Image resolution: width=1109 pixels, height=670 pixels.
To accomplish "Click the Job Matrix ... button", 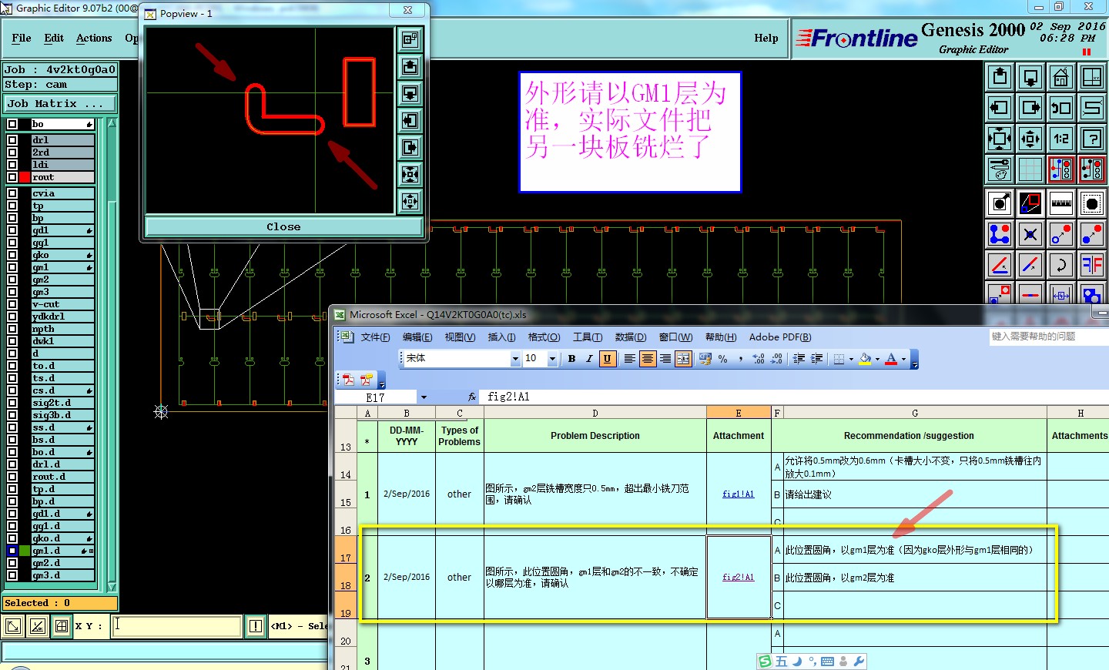I will 60,103.
